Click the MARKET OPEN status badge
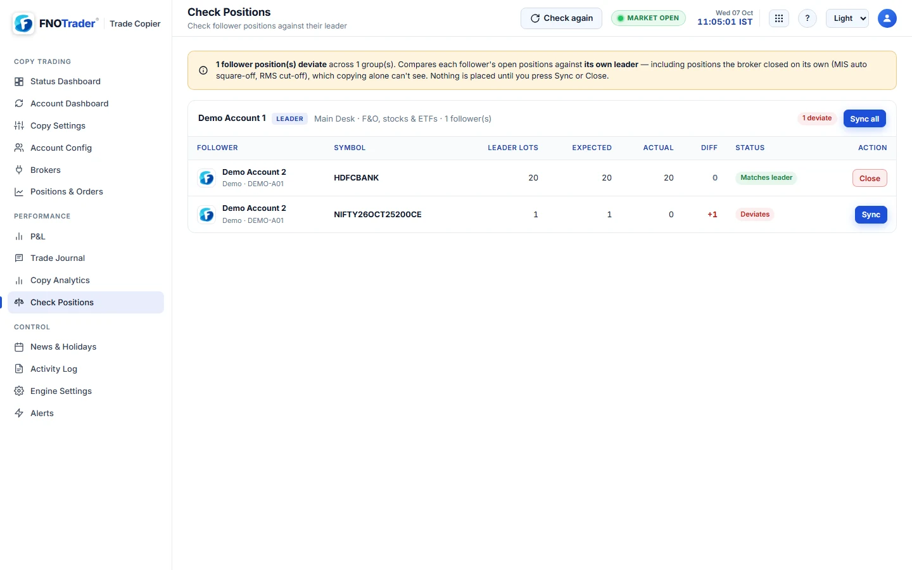Image resolution: width=912 pixels, height=570 pixels. pos(648,18)
